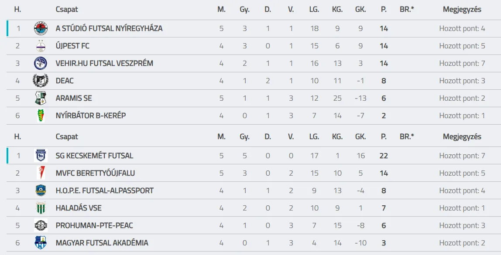Click the A Stúdió Futsal Nyíregyháza team logo
This screenshot has width=501, height=255.
coord(41,29)
